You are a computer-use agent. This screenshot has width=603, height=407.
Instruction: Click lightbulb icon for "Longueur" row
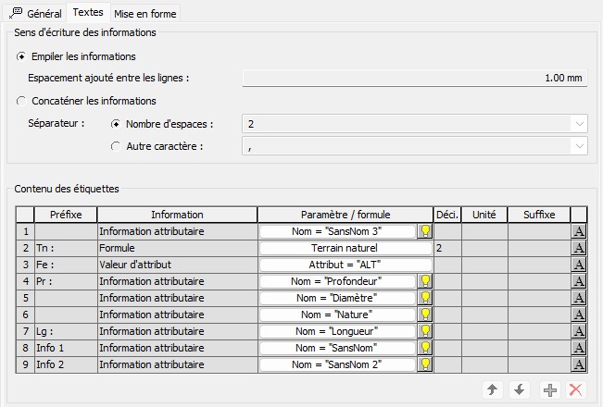pyautogui.click(x=425, y=331)
